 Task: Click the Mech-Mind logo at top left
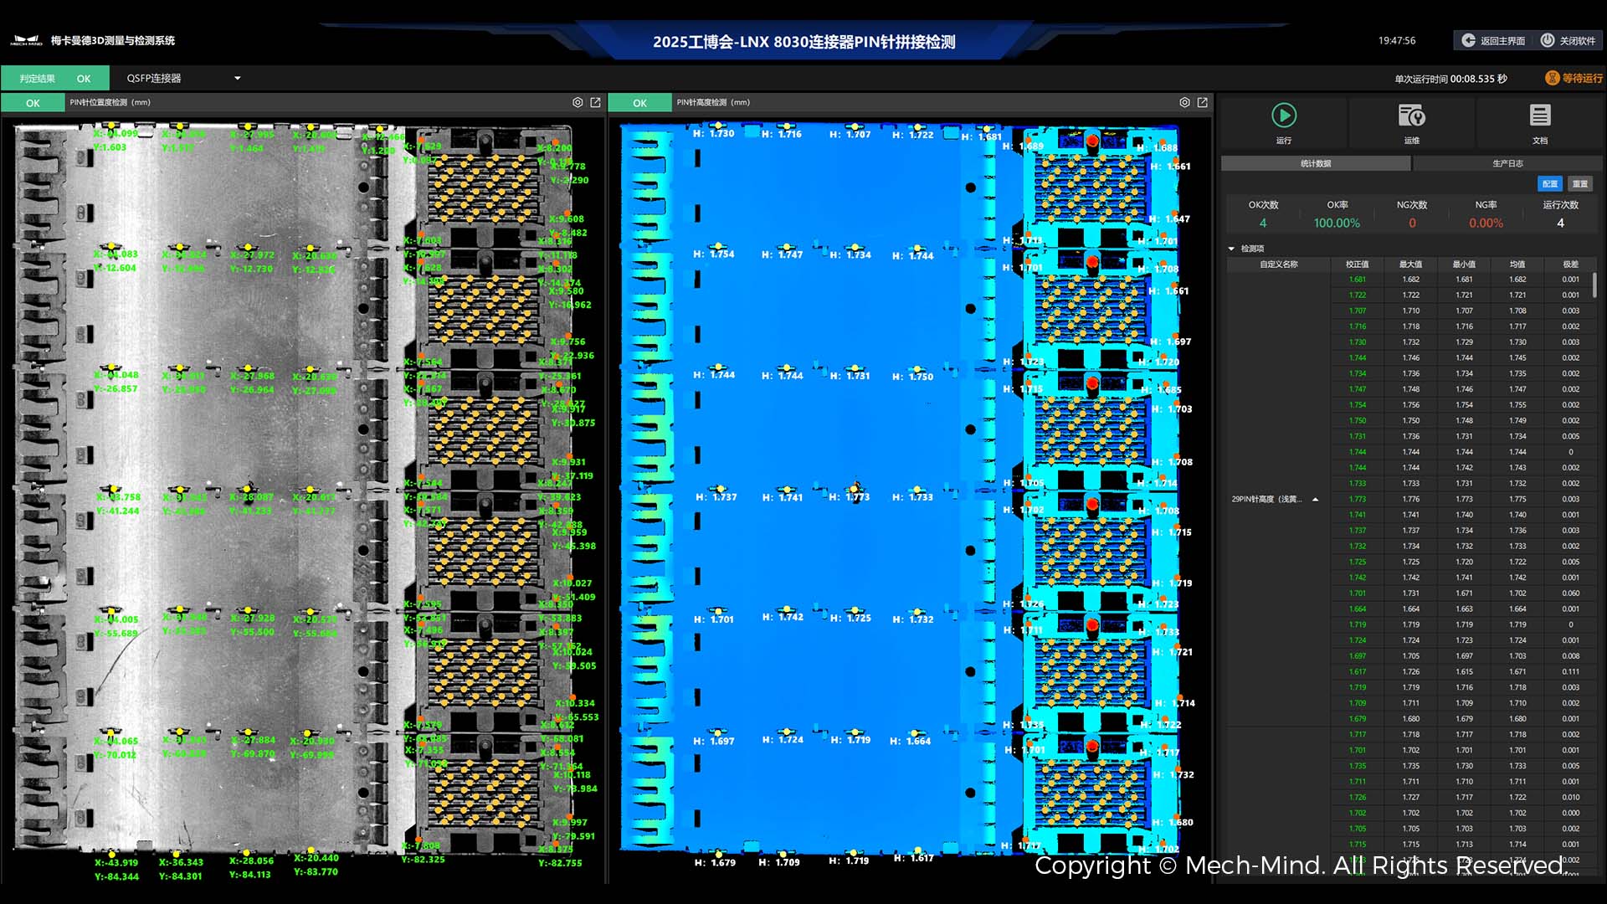point(26,40)
